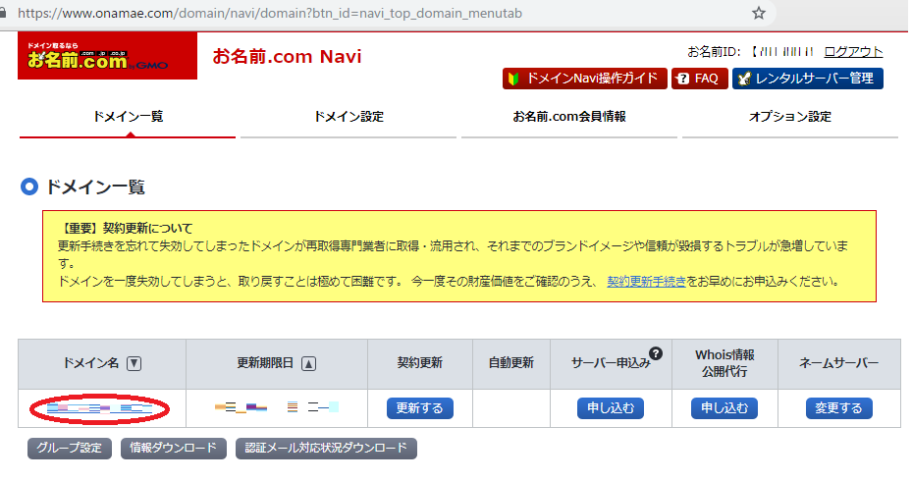The width and height of the screenshot is (912, 481).
Task: Follow the 契約更新手続き link in notice
Action: (x=646, y=282)
